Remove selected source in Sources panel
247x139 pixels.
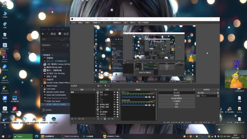point(102,119)
